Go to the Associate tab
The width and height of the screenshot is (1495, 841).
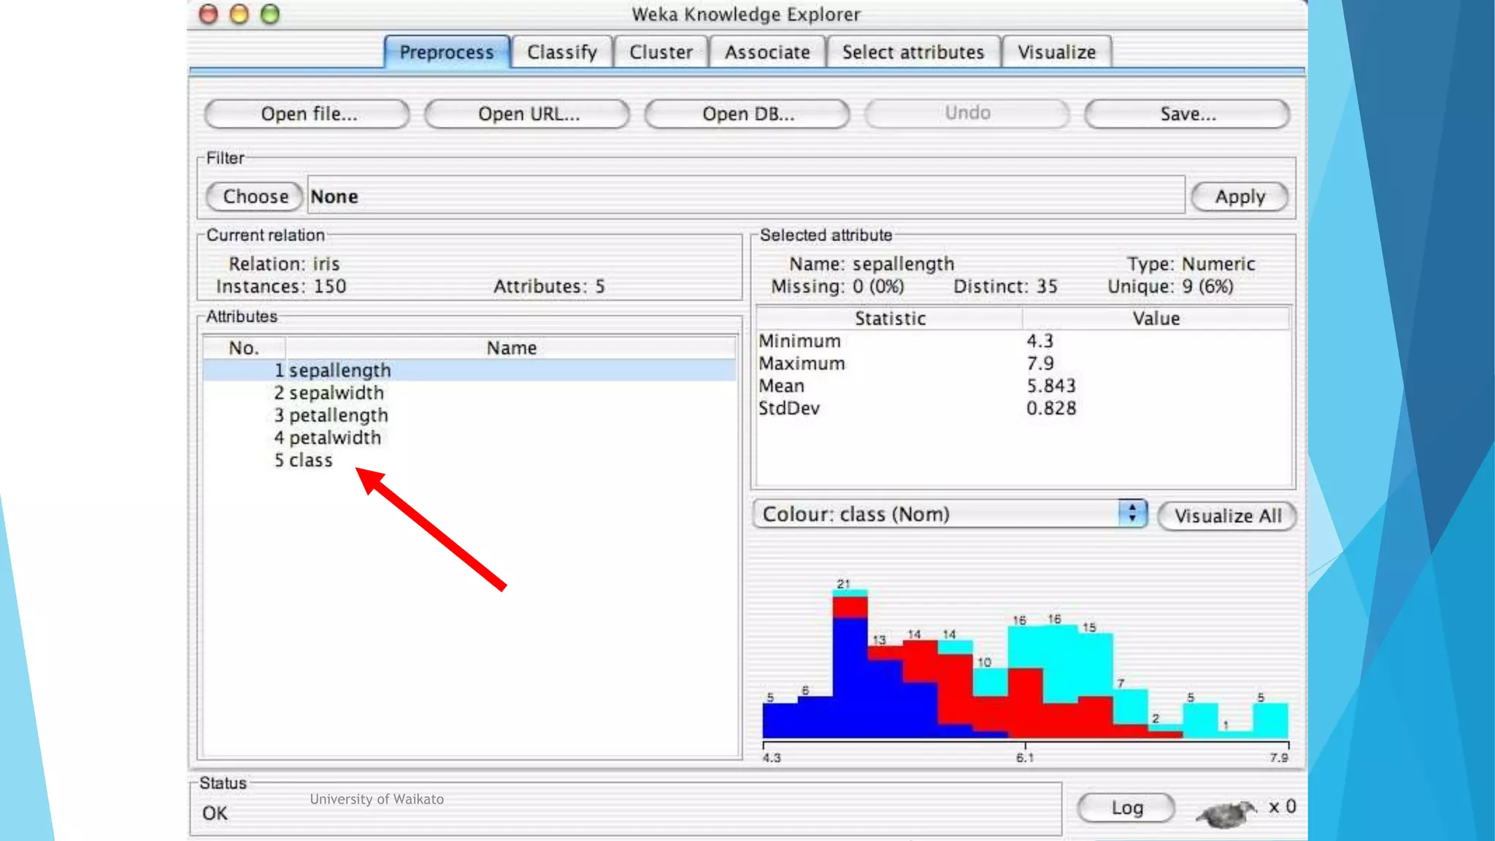(766, 53)
